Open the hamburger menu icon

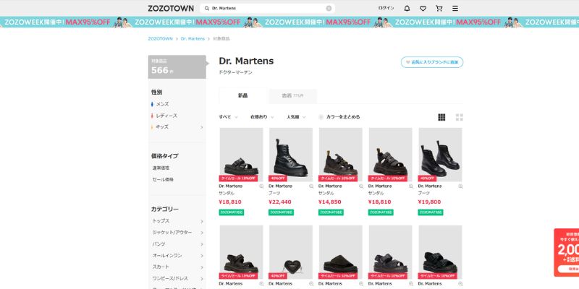455,8
